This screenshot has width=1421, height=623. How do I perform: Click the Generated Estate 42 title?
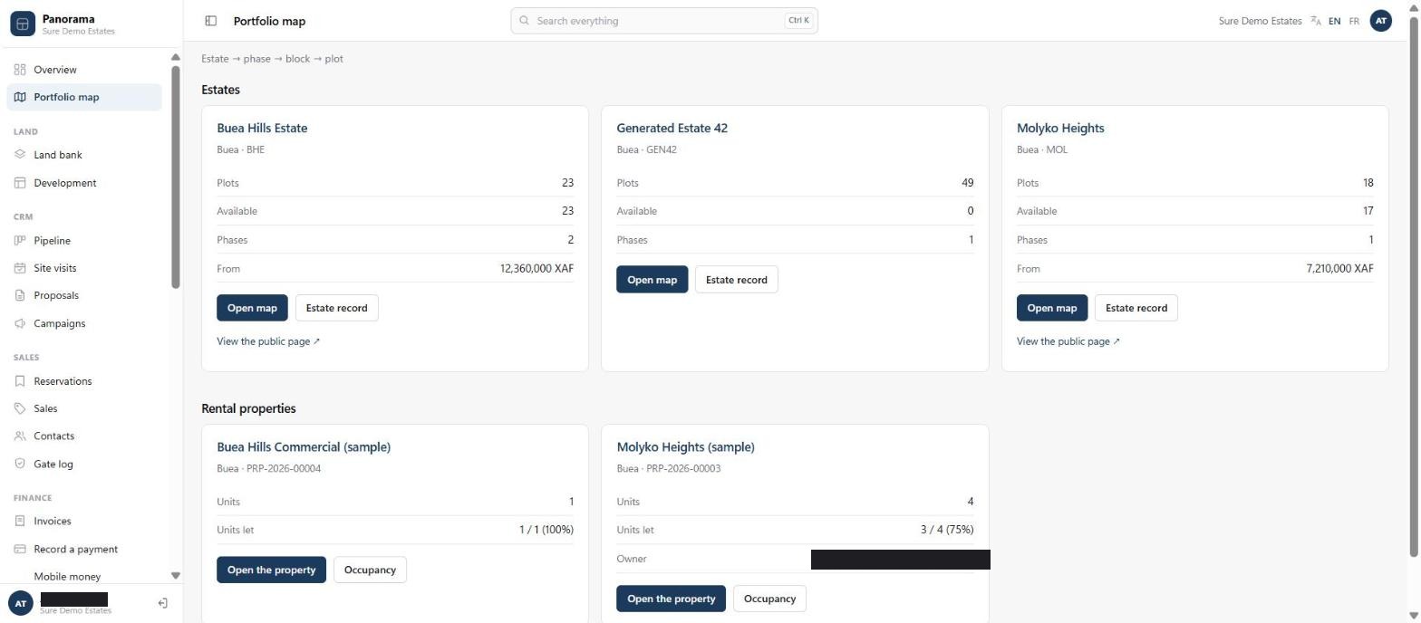point(672,129)
